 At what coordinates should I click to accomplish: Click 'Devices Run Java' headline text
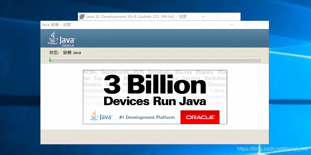(x=155, y=101)
